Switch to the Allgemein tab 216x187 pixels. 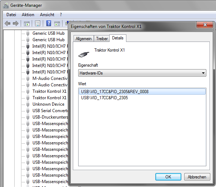click(84, 39)
